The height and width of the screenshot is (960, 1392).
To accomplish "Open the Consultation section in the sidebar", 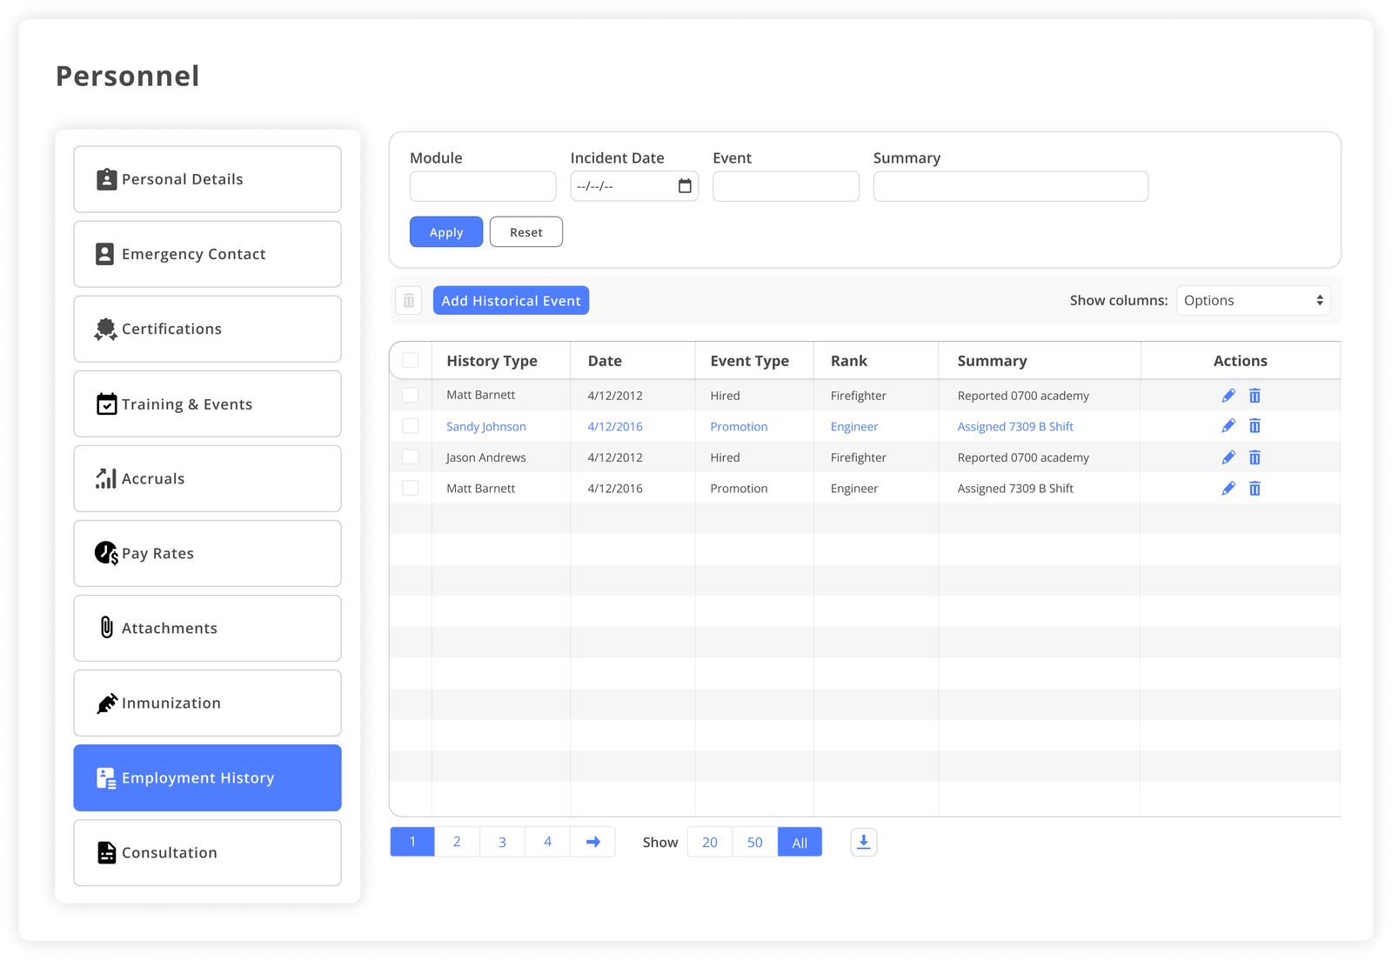I will pos(206,852).
